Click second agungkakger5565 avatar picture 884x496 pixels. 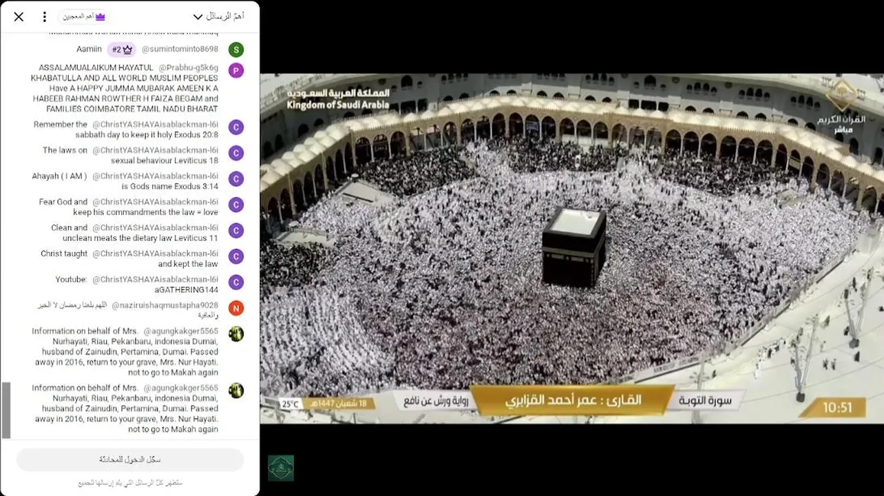pos(236,391)
